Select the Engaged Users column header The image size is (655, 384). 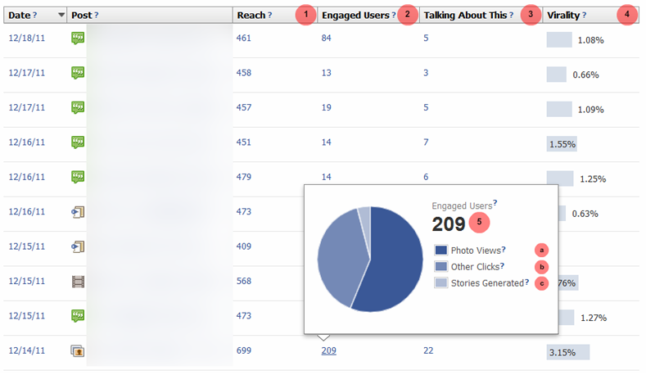coord(355,15)
